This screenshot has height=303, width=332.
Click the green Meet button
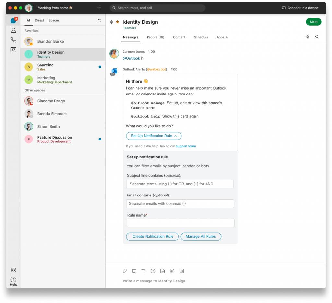(314, 22)
